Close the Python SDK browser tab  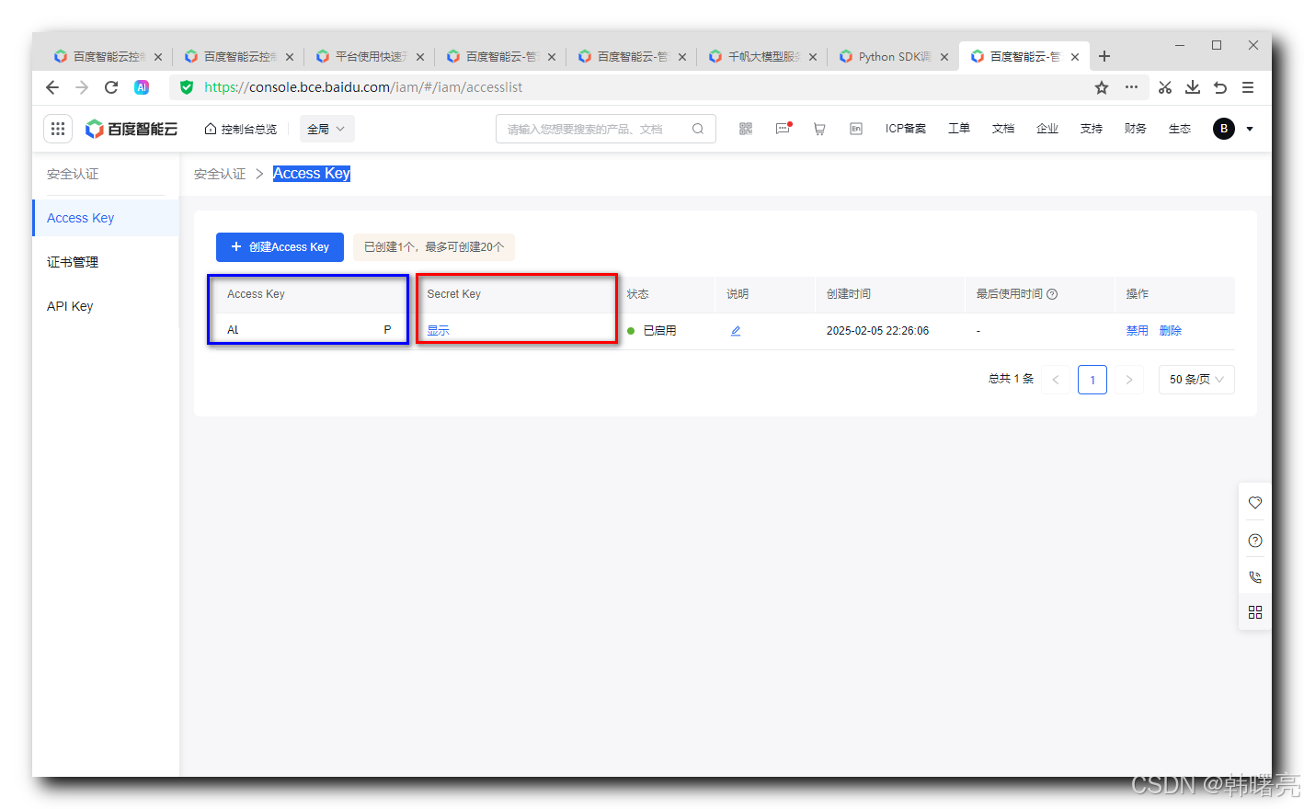(x=944, y=57)
